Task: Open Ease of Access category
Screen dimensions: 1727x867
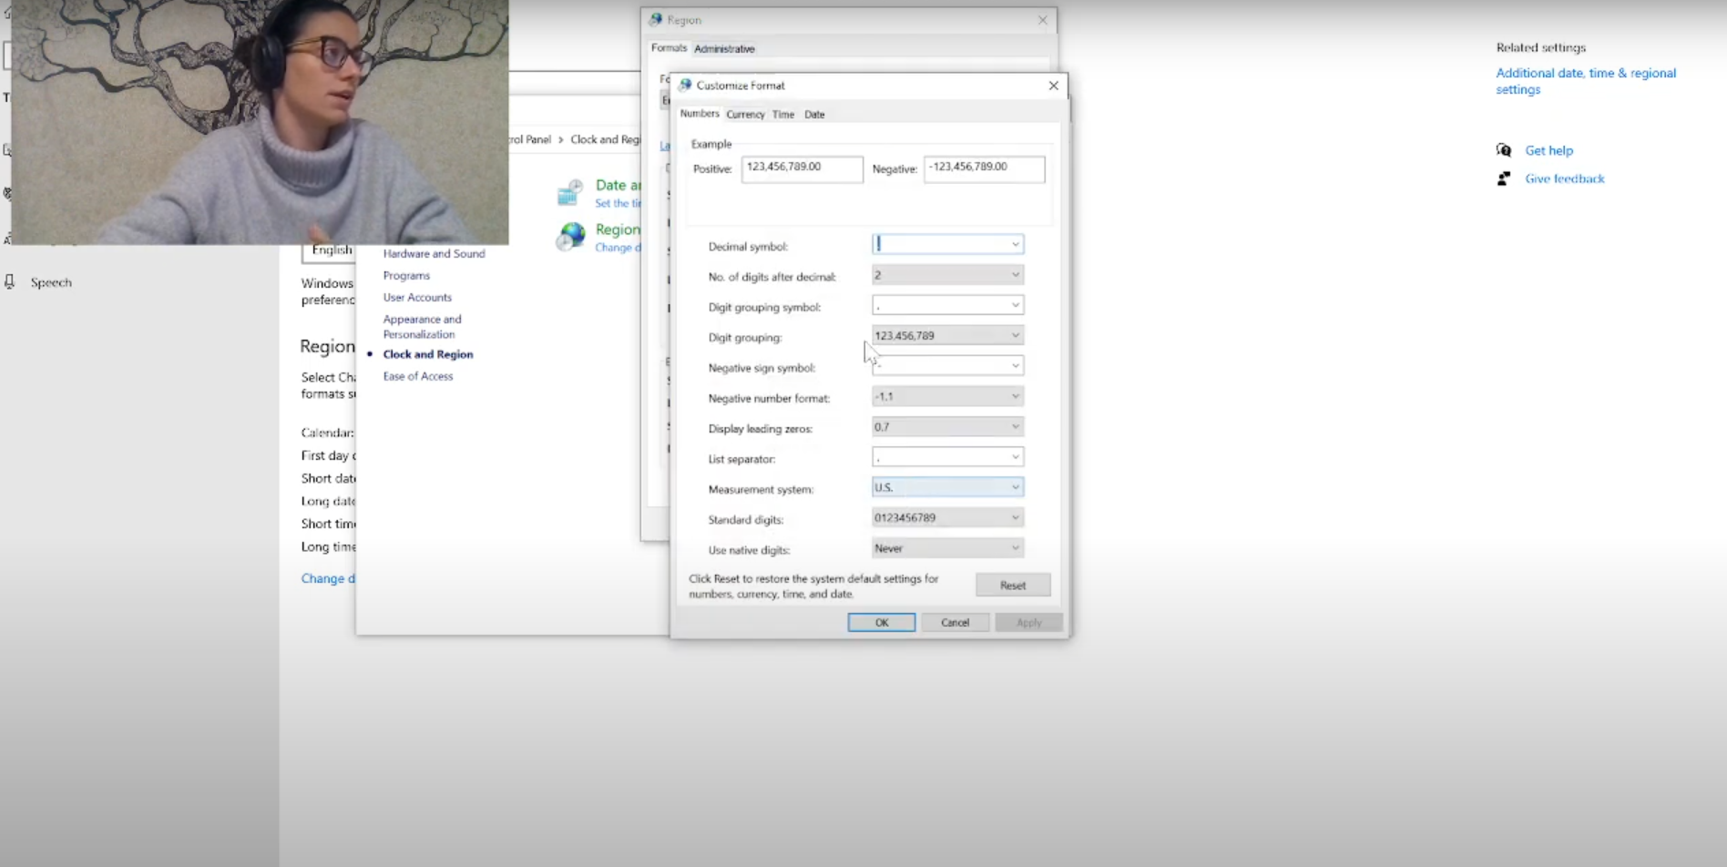Action: (418, 376)
